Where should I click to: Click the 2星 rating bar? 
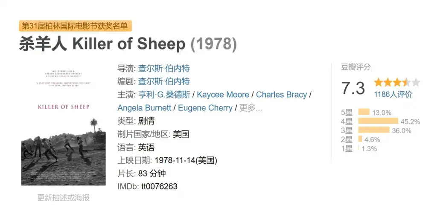click(360, 139)
